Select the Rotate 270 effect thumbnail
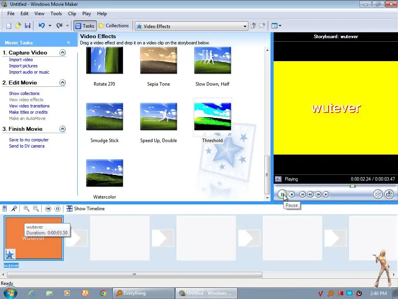This screenshot has width=398, height=299. 105,60
